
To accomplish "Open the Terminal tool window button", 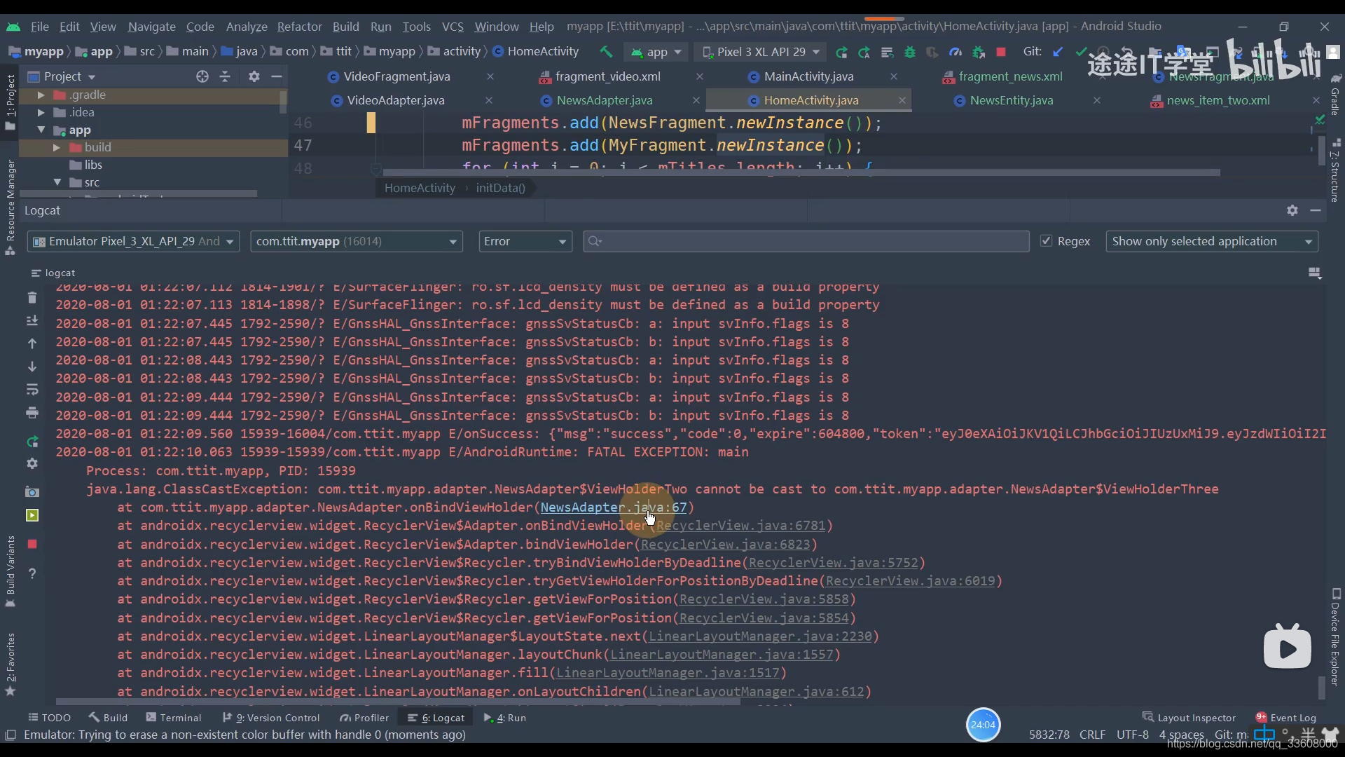I will pyautogui.click(x=173, y=718).
